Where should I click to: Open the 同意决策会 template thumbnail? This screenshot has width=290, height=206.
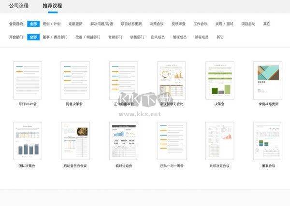pos(75,80)
